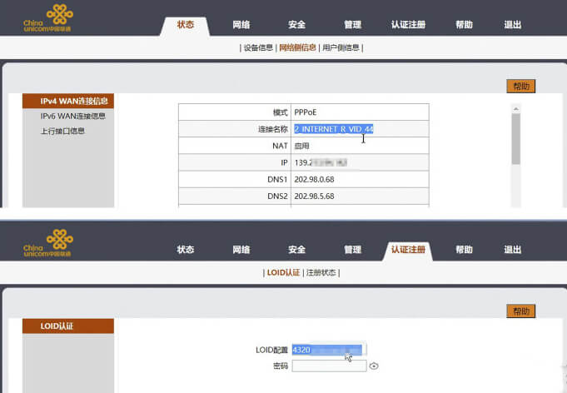Select active 认证注册 tab in lower panel
The image size is (567, 393).
(x=408, y=250)
